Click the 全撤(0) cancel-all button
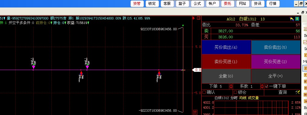Image resolution: width=307 pixels, height=115 pixels. (226, 76)
